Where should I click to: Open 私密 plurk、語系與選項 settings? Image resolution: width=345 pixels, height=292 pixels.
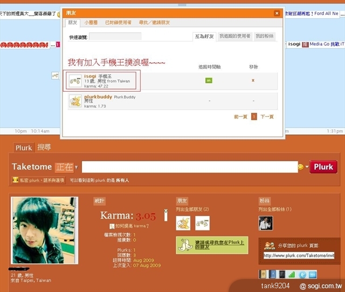pos(38,180)
